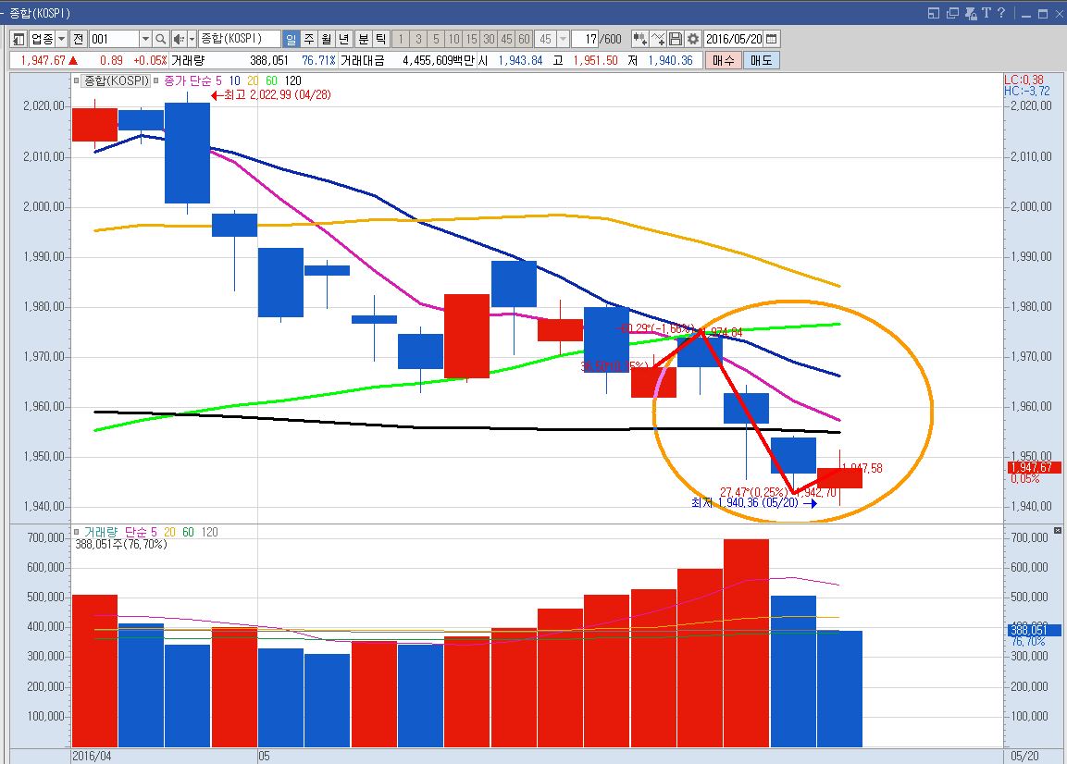Image resolution: width=1067 pixels, height=764 pixels.
Task: Switch to weekly 주 chart period
Action: pyautogui.click(x=308, y=39)
